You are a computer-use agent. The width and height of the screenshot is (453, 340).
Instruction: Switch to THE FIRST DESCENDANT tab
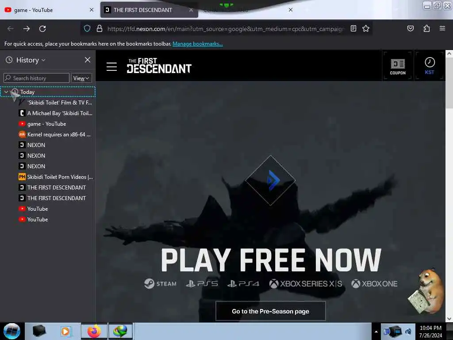click(x=149, y=10)
